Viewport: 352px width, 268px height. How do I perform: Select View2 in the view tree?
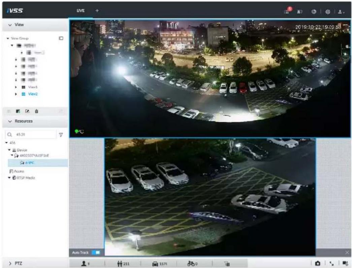coord(33,94)
